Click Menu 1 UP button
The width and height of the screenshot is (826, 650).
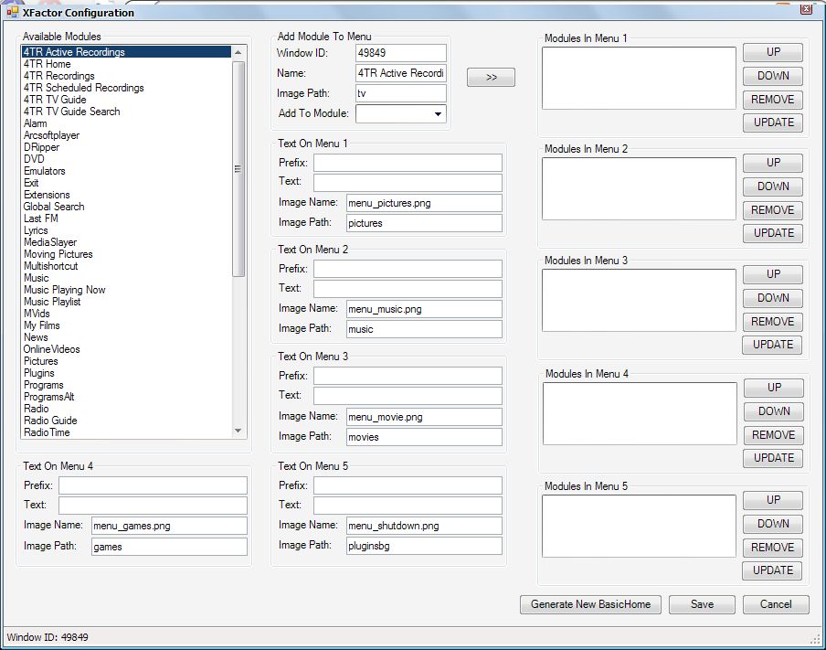click(772, 52)
